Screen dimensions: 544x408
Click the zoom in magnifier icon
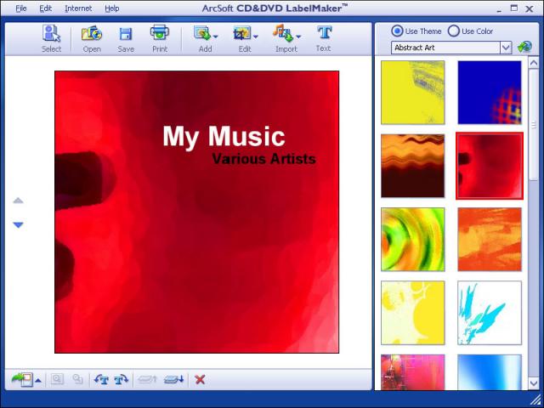57,379
